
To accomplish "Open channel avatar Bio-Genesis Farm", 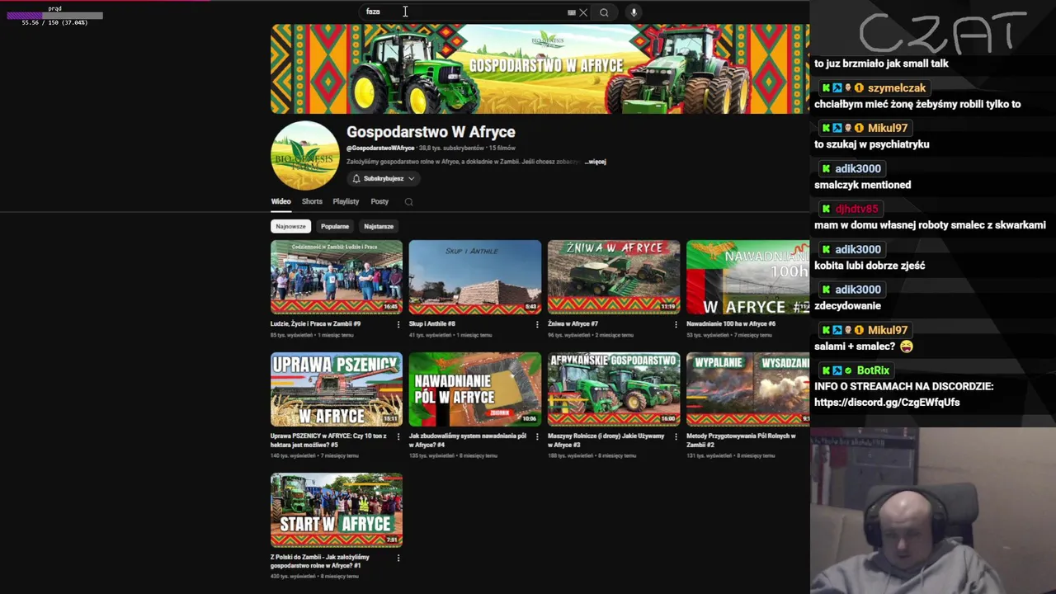I will tap(304, 156).
